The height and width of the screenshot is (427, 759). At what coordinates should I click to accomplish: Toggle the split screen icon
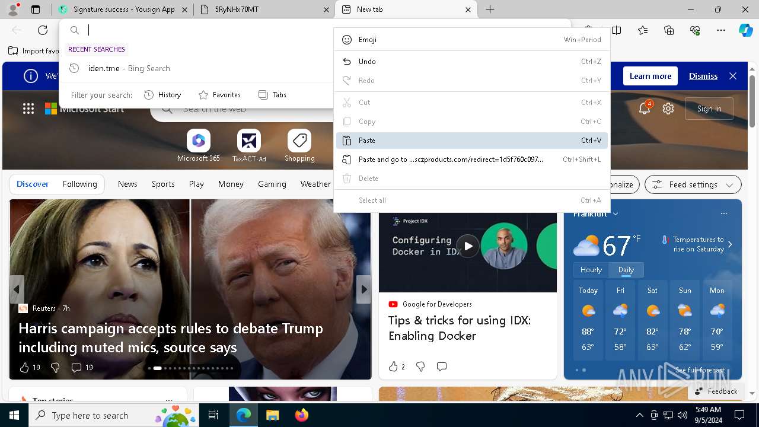617,30
